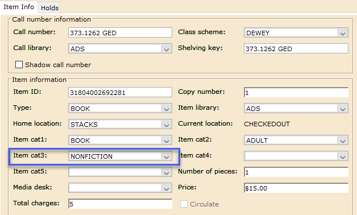Open the empty Item cat4 dropdown
Viewport: 357px width, 215px height.
click(296, 156)
